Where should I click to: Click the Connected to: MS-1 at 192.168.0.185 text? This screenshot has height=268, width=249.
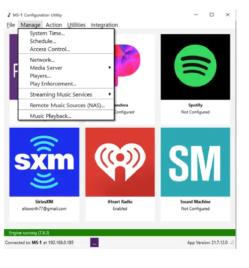click(39, 242)
